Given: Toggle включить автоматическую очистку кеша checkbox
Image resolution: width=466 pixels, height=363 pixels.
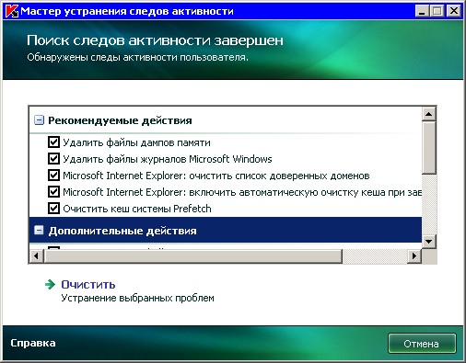Looking at the screenshot, I should 53,192.
